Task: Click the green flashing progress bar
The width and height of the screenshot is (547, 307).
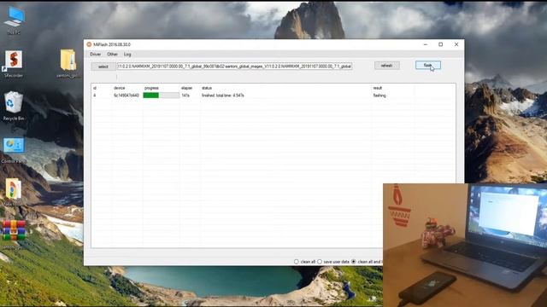Action: click(162, 96)
